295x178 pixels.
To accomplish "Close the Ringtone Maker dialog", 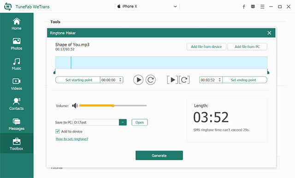I will pyautogui.click(x=269, y=33).
